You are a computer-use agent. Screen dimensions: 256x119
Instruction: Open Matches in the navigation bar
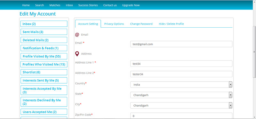point(55,5)
